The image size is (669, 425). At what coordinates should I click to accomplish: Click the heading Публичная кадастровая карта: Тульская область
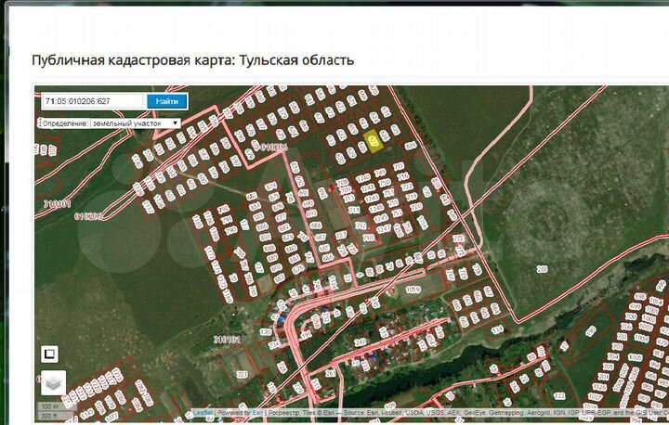point(193,60)
